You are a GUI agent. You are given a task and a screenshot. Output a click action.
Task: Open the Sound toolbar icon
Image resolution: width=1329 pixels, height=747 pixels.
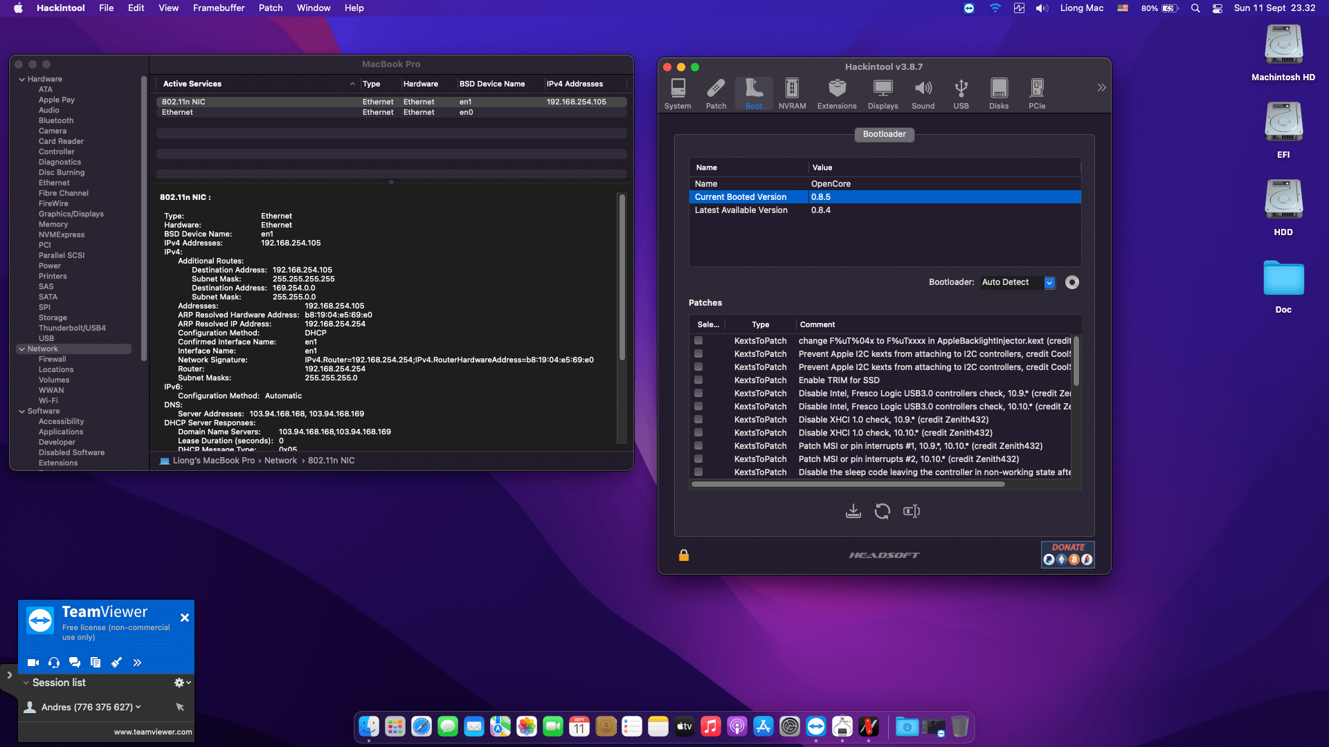(923, 94)
